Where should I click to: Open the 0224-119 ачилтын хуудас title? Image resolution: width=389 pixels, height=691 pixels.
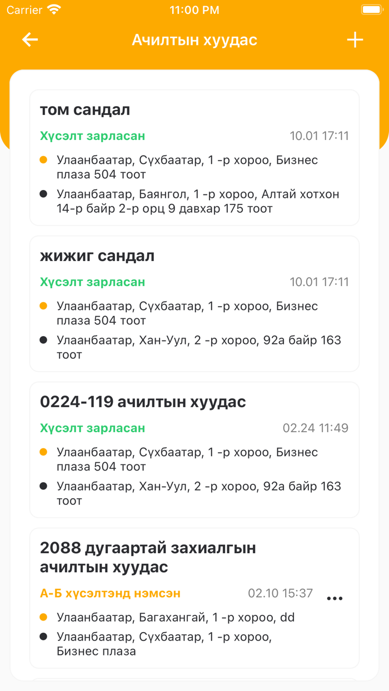pos(143,402)
